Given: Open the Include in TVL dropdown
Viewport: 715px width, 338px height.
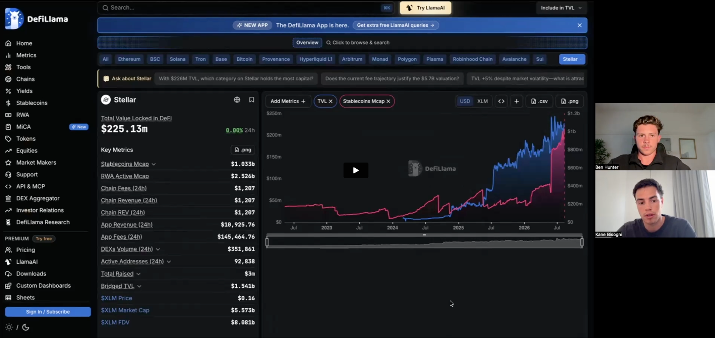Looking at the screenshot, I should [561, 8].
